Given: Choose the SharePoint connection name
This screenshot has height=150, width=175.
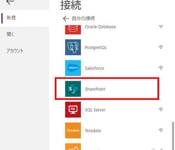Looking at the screenshot, I should pos(95,89).
